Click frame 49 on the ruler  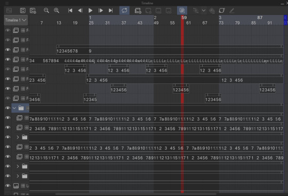tap(156, 23)
